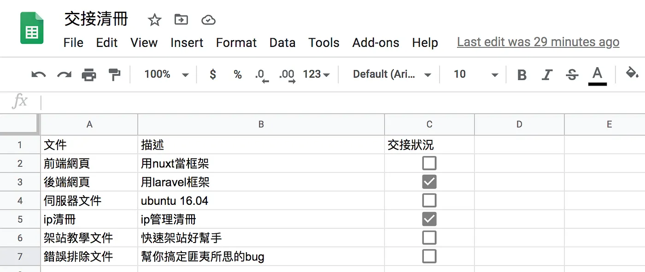
Task: Uncheck the 後端網頁 handover checkbox
Action: [x=429, y=182]
